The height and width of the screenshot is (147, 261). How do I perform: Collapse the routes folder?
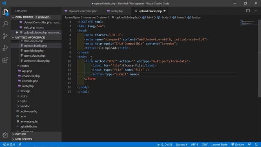click(x=24, y=66)
